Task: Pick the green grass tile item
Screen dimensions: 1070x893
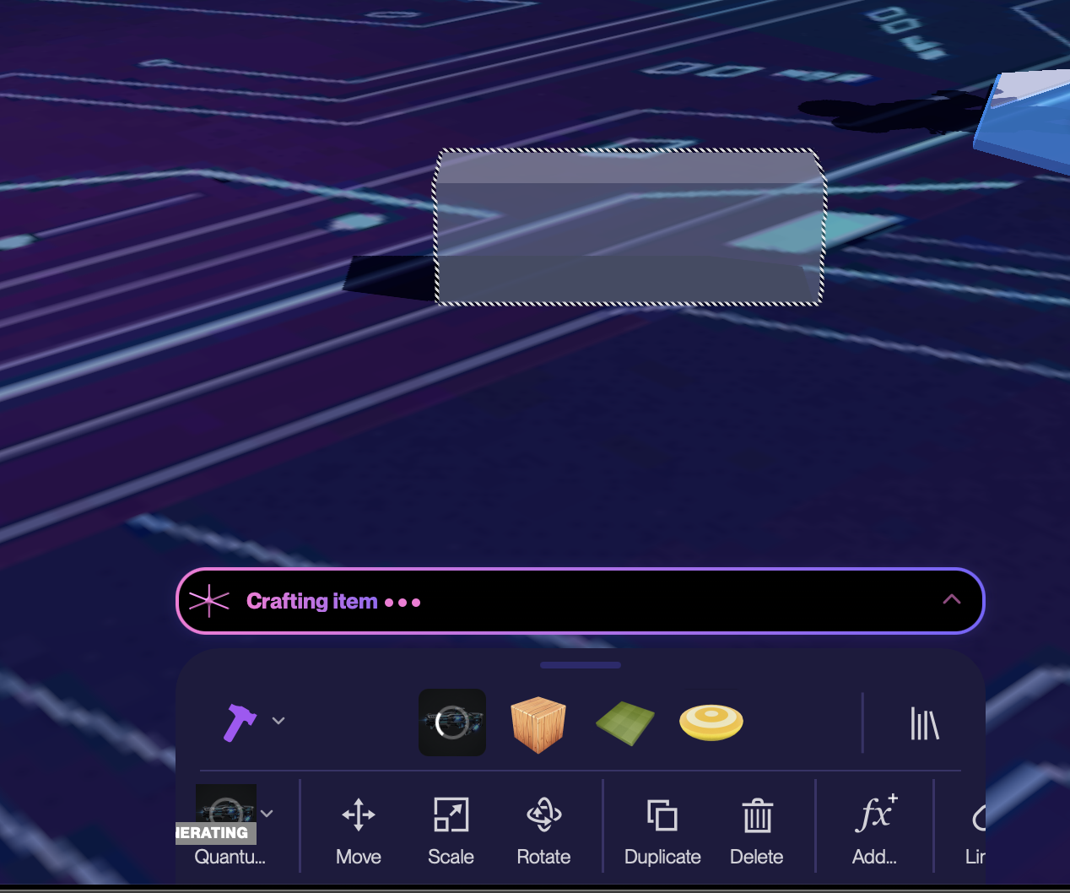Action: click(x=625, y=723)
